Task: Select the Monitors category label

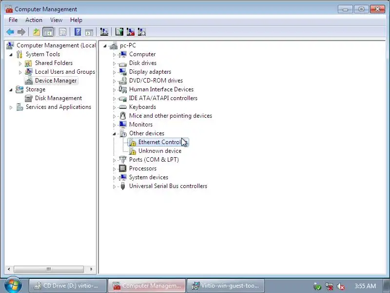Action: coord(141,125)
